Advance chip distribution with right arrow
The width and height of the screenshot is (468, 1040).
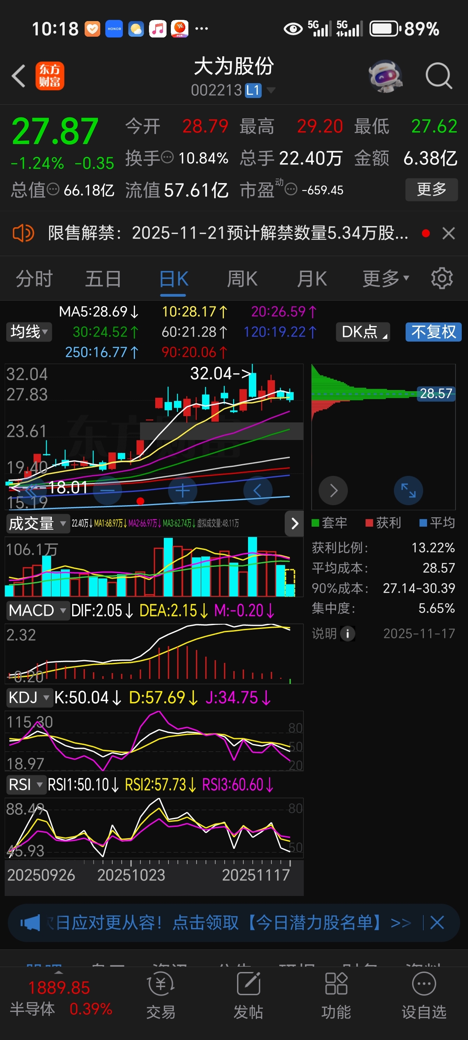click(x=333, y=491)
